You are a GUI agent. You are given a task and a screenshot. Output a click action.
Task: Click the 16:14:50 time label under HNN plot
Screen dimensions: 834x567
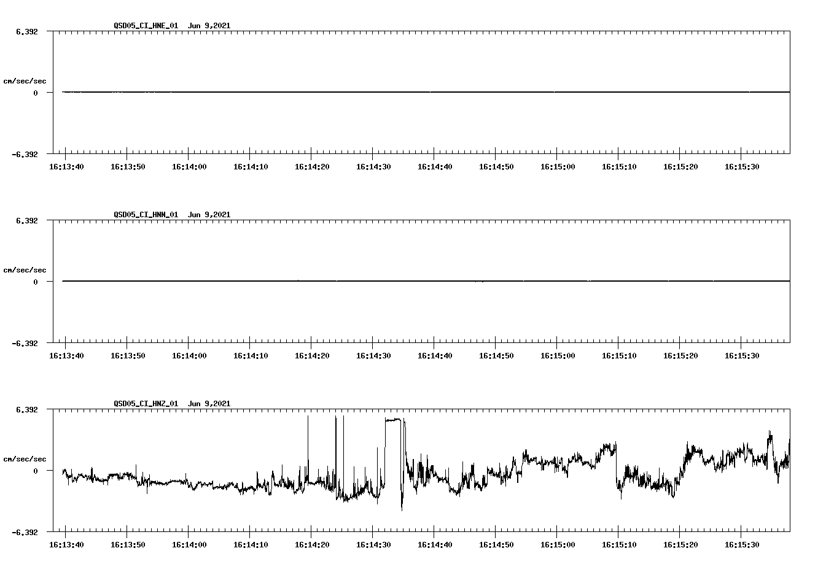click(x=496, y=356)
